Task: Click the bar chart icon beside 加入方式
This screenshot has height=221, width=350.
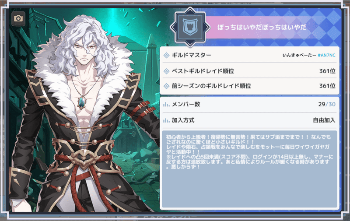Action: [166, 120]
